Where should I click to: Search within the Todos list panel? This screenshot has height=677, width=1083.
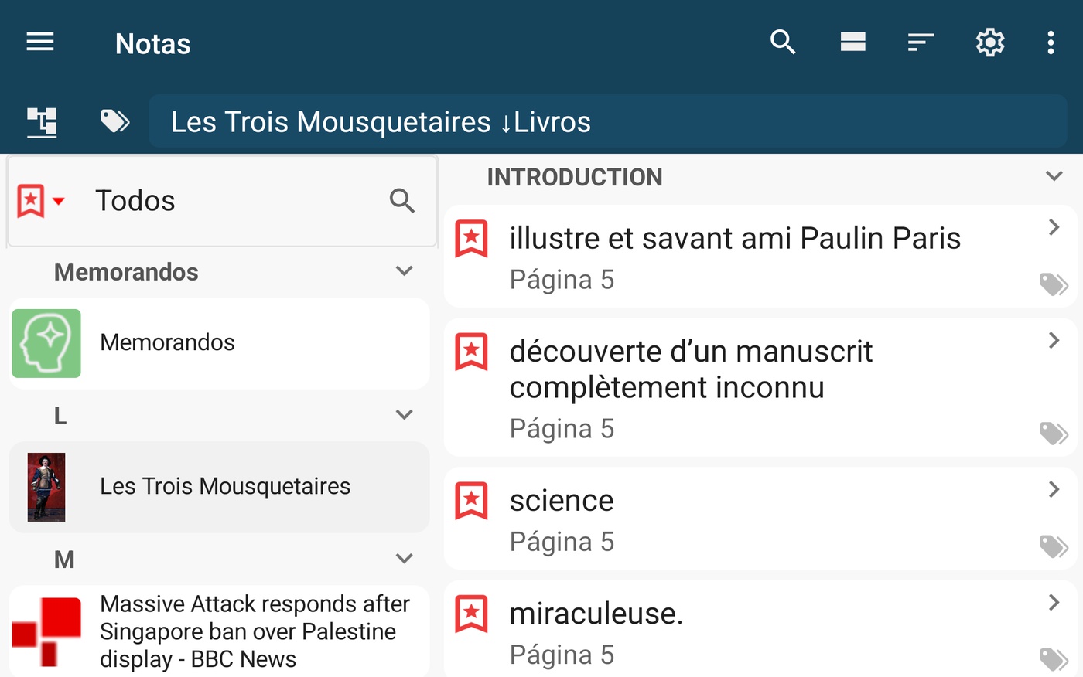click(x=402, y=201)
